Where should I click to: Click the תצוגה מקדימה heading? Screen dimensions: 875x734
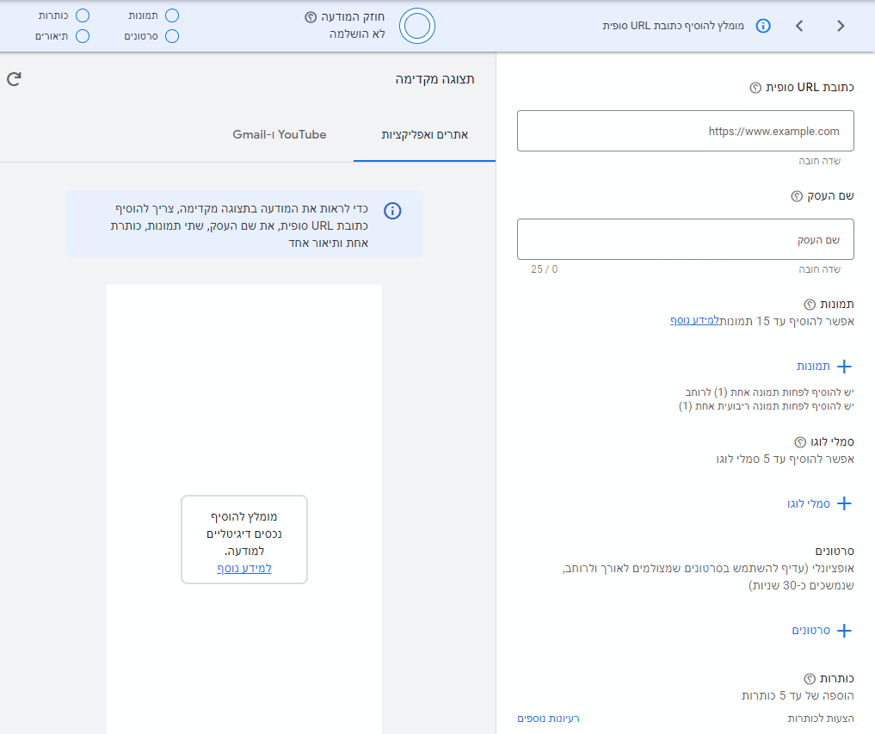coord(435,79)
